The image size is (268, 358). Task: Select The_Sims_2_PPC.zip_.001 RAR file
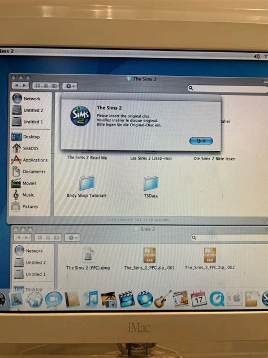(x=149, y=256)
